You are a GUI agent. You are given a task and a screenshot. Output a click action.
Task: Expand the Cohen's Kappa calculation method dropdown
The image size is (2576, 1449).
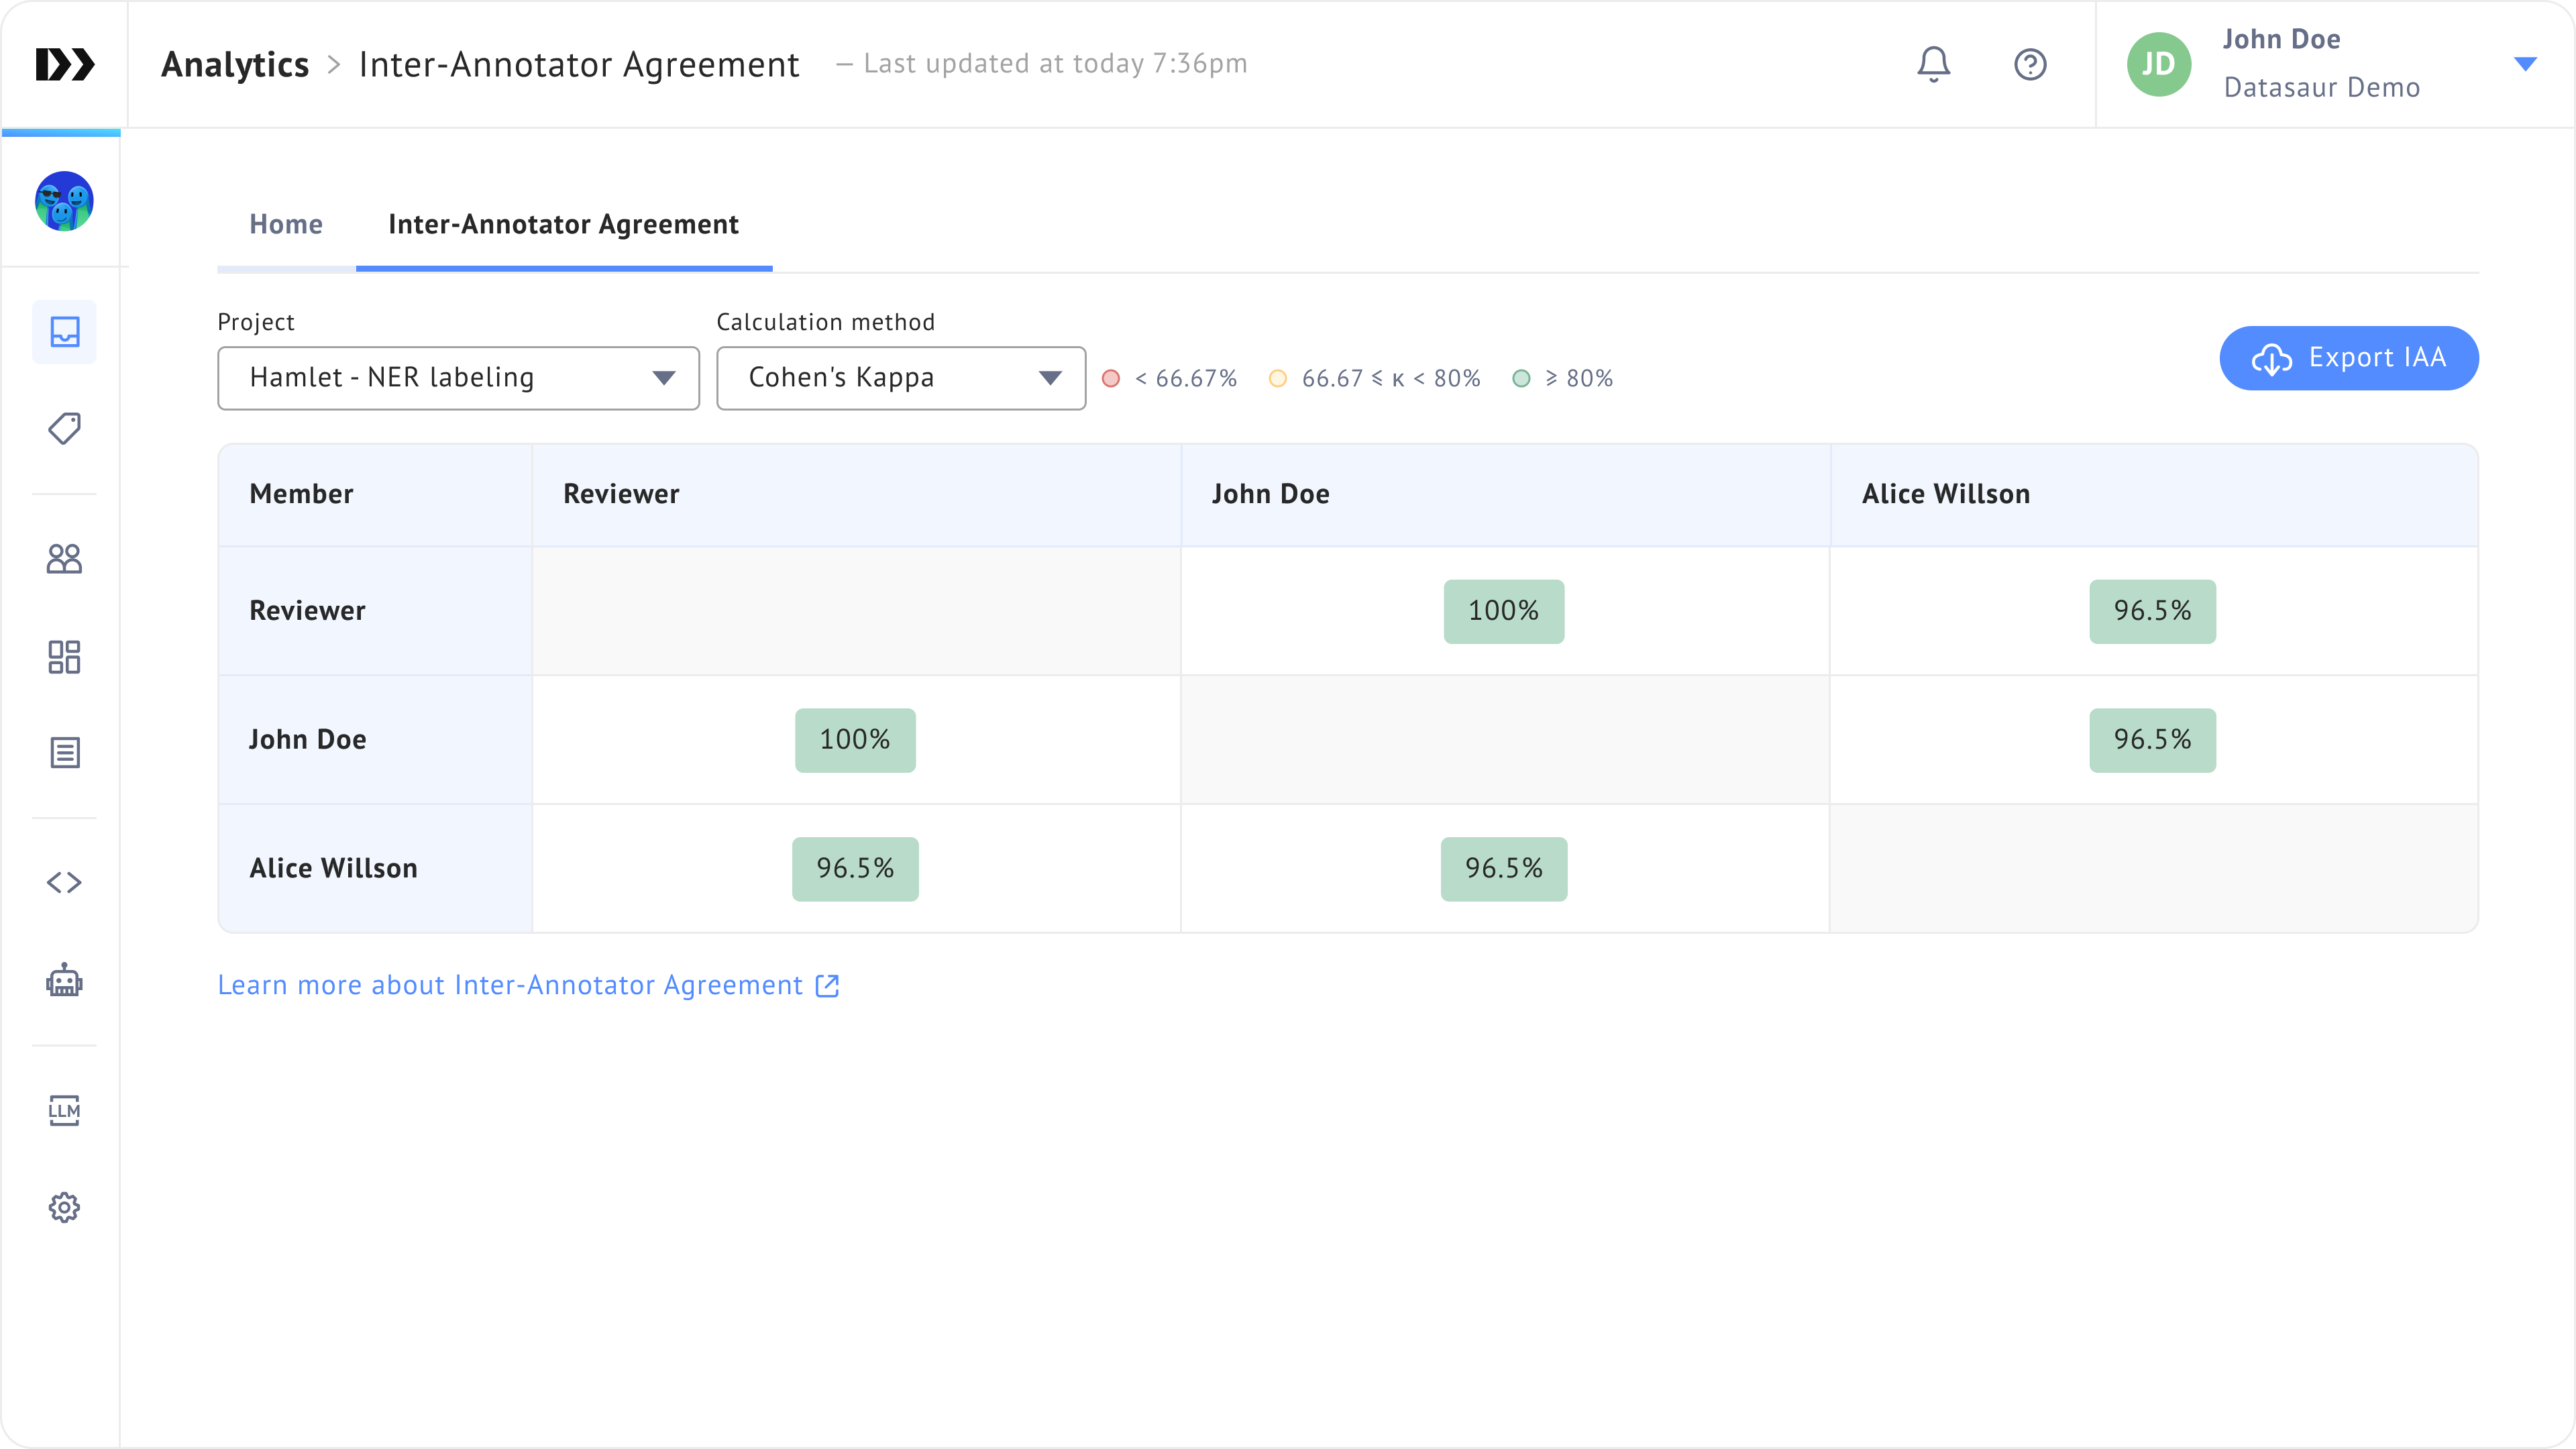tap(900, 378)
